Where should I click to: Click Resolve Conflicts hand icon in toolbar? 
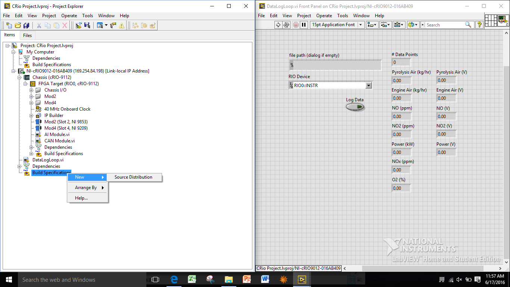pos(113,25)
